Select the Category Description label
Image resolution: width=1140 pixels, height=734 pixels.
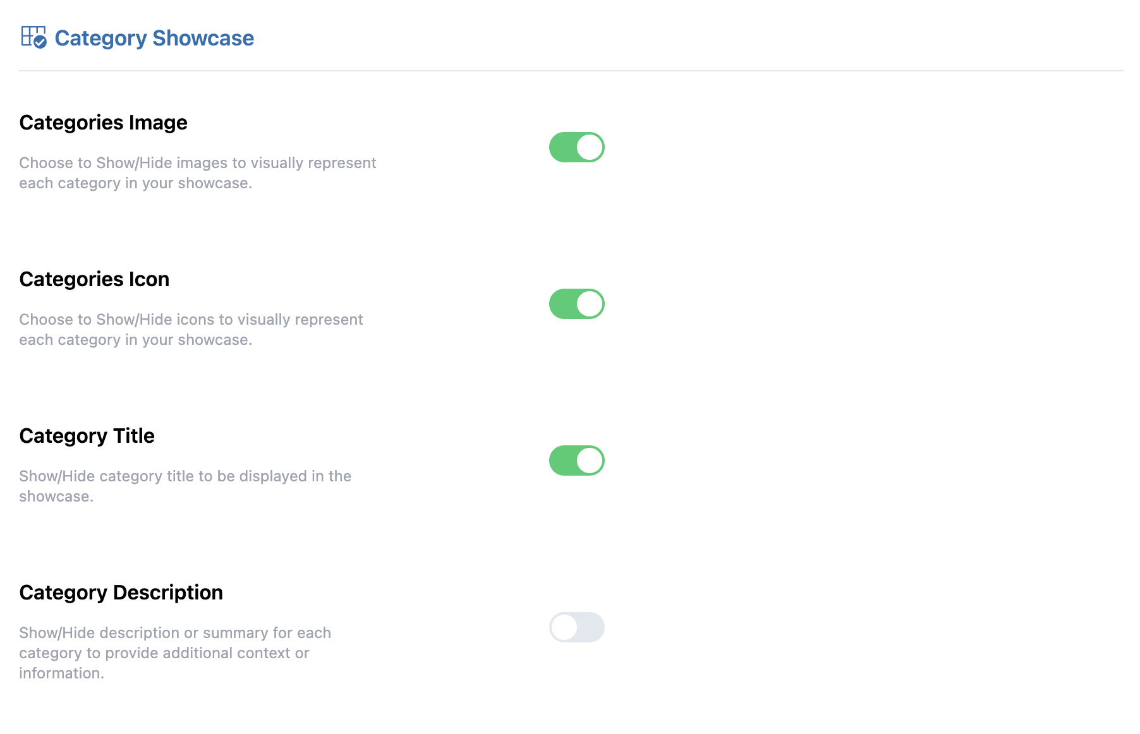(121, 593)
